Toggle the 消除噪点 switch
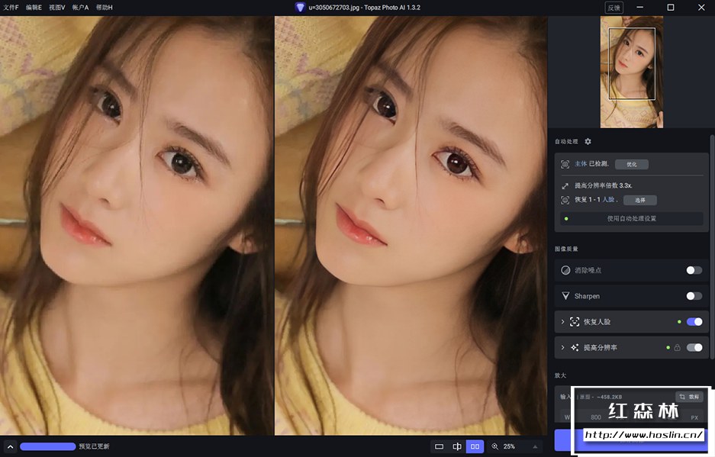This screenshot has width=715, height=457. 694,270
